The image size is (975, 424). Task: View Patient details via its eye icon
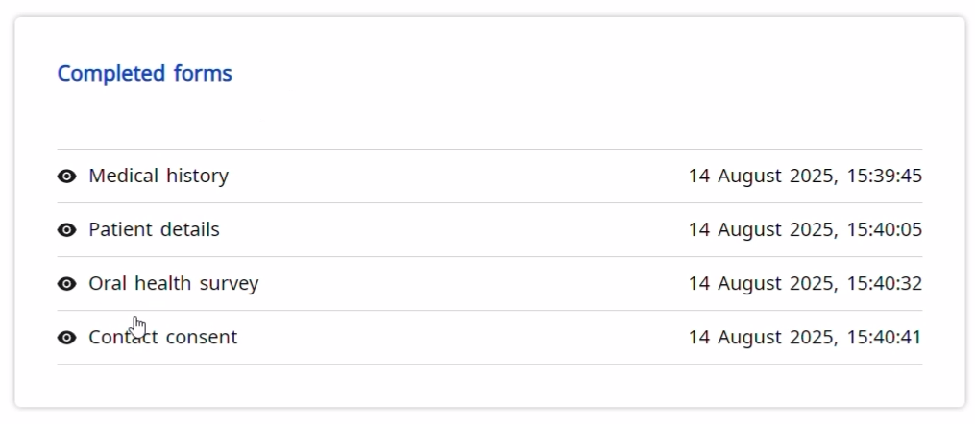(66, 230)
